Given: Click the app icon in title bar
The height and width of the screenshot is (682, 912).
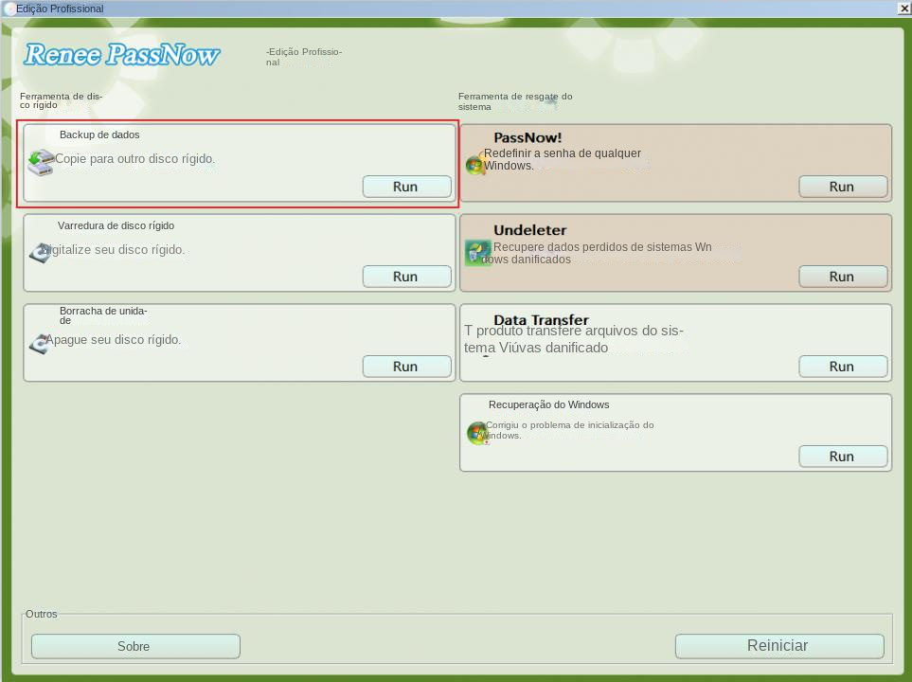Looking at the screenshot, I should click(x=9, y=9).
